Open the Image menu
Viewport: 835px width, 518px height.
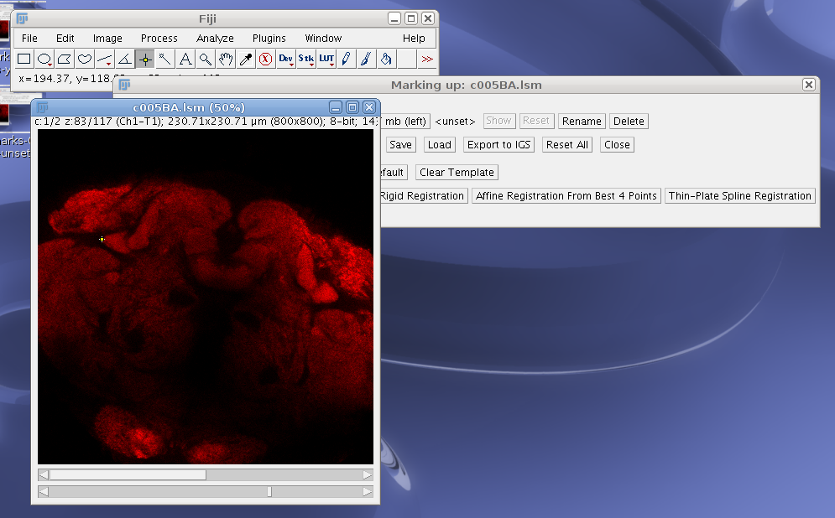[x=107, y=39]
